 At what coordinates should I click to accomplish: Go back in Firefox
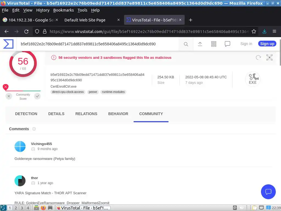tap(7, 32)
